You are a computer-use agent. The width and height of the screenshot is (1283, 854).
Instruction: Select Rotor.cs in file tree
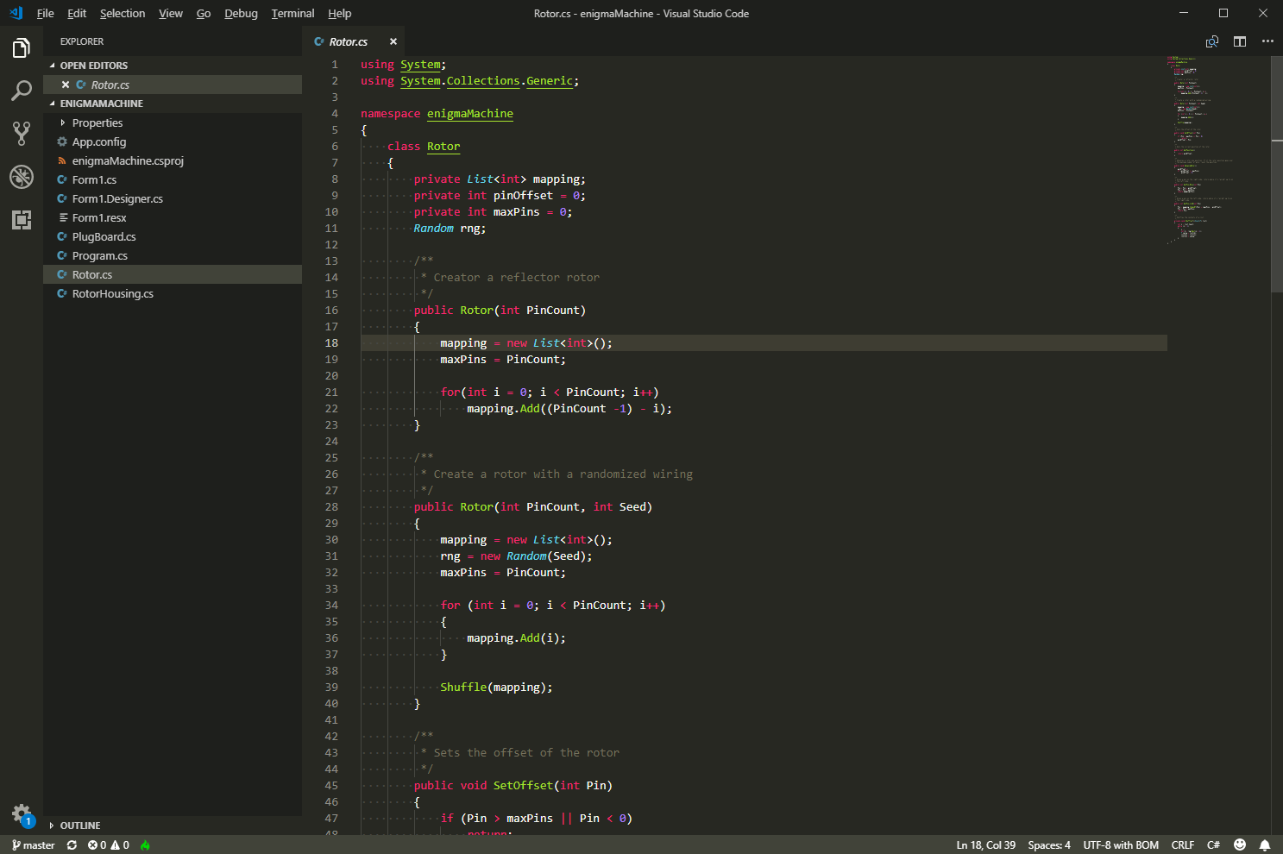tap(173, 275)
